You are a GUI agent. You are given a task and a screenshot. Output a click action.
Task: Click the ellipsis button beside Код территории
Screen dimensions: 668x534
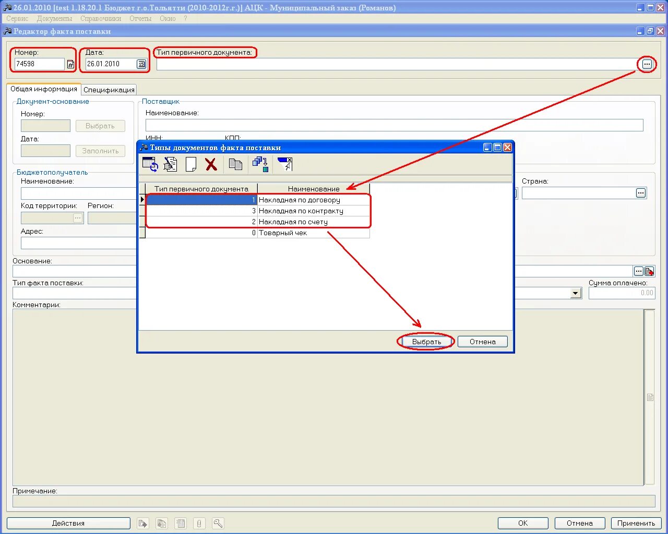(x=78, y=218)
